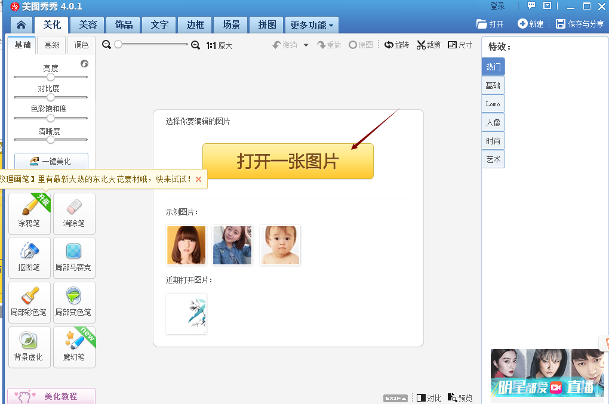Viewport: 609px width, 404px height.
Task: Click the 裁剪 crop tool
Action: 429,45
